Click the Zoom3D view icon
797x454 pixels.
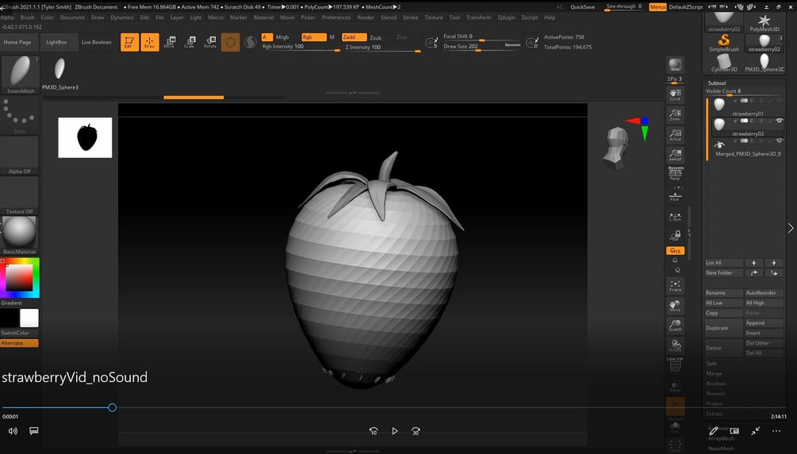[x=675, y=326]
